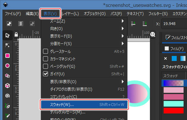This screenshot has width=187, height=120.
Task: Click the deselect toolbar icon
Action: [32, 23]
